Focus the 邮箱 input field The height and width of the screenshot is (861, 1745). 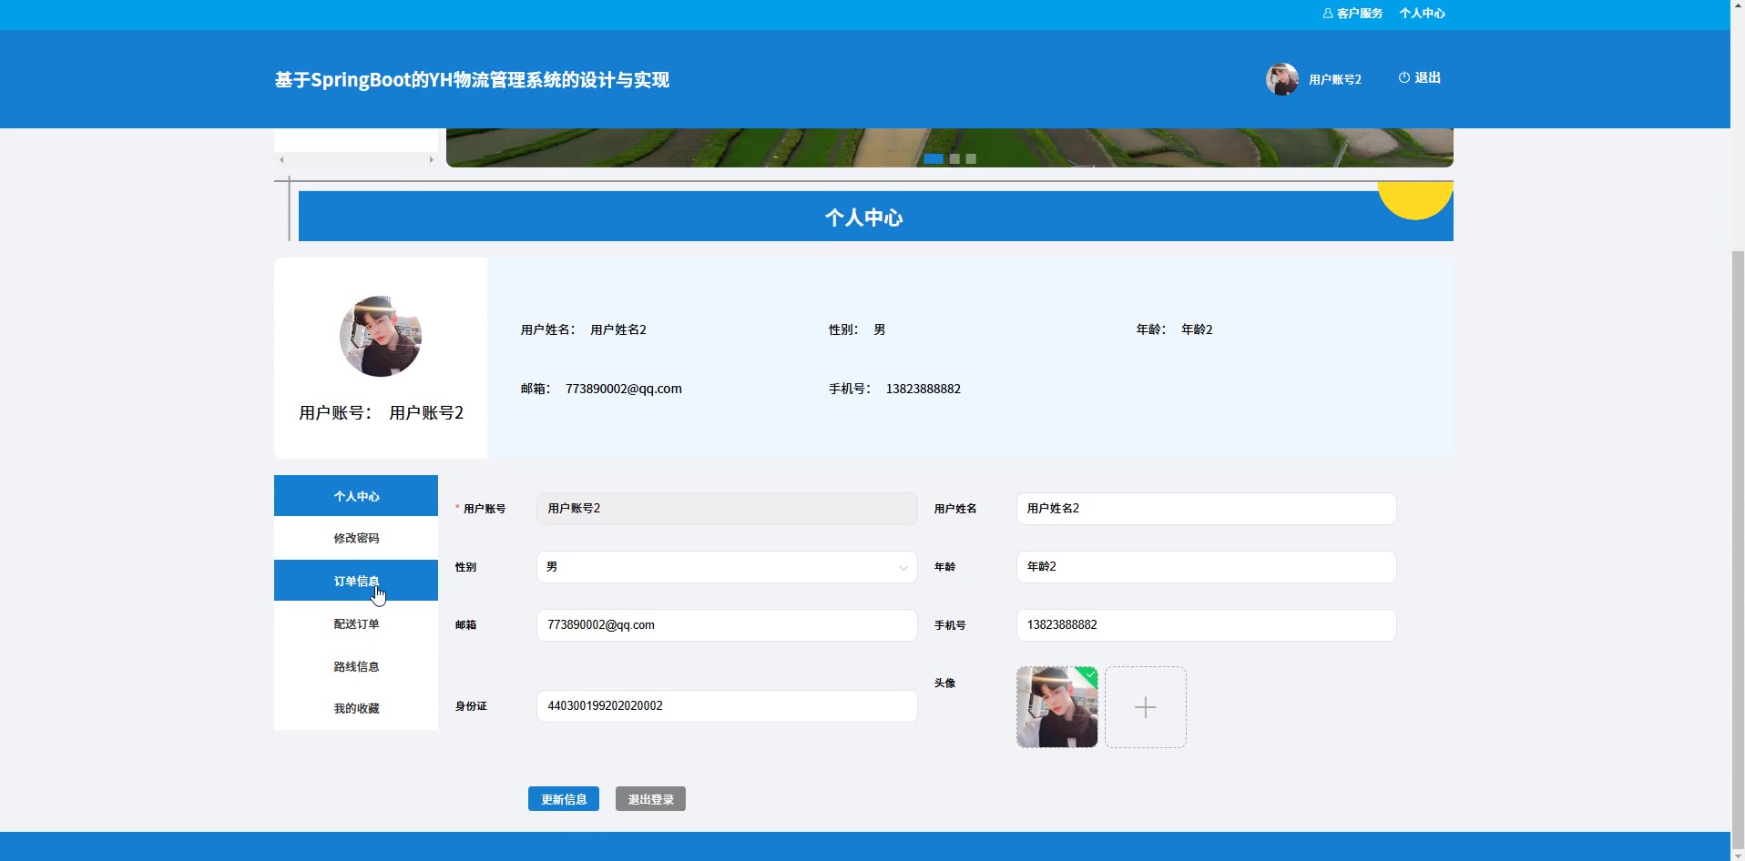727,625
